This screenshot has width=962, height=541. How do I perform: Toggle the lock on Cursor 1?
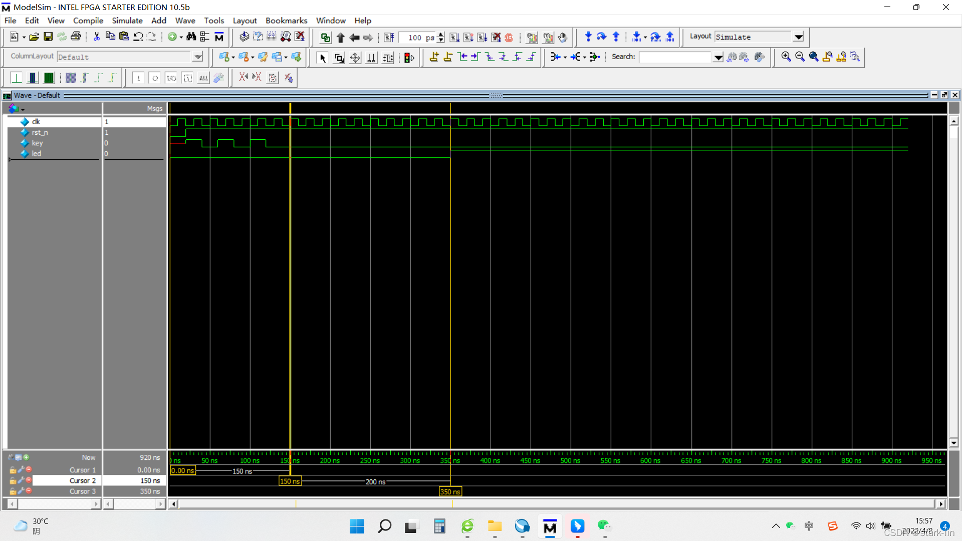[13, 470]
